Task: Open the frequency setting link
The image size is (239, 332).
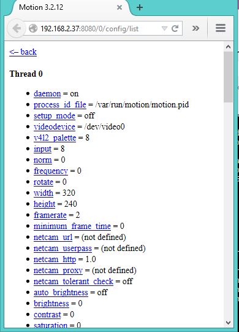Action: (x=51, y=171)
